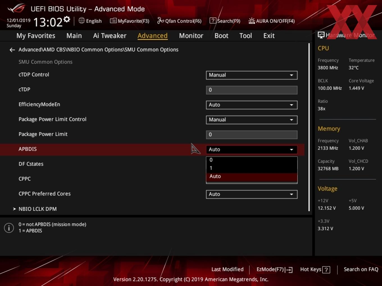Select CPPC Preferred Cores label
382x286 pixels.
(45, 194)
